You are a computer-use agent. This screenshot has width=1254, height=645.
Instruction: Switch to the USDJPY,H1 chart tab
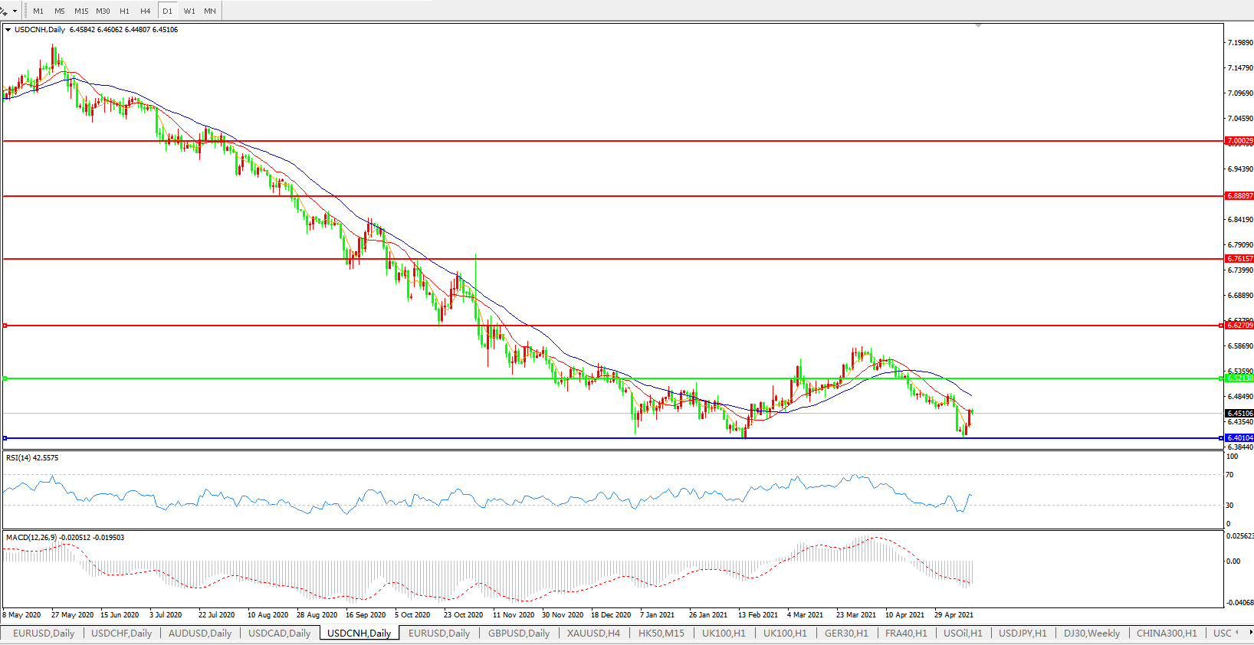1023,633
